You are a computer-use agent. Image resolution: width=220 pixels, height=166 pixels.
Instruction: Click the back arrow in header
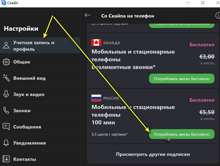(88, 15)
